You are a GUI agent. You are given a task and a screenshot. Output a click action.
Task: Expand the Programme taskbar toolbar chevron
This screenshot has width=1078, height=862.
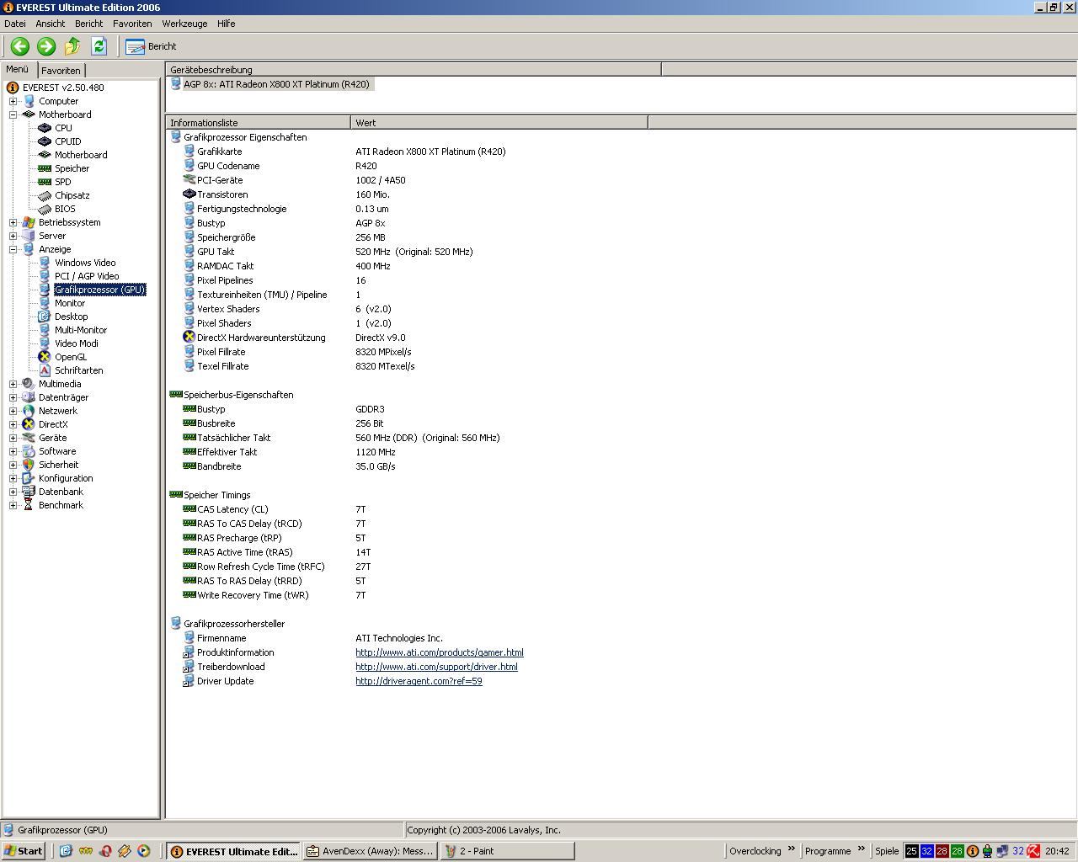[x=862, y=849]
